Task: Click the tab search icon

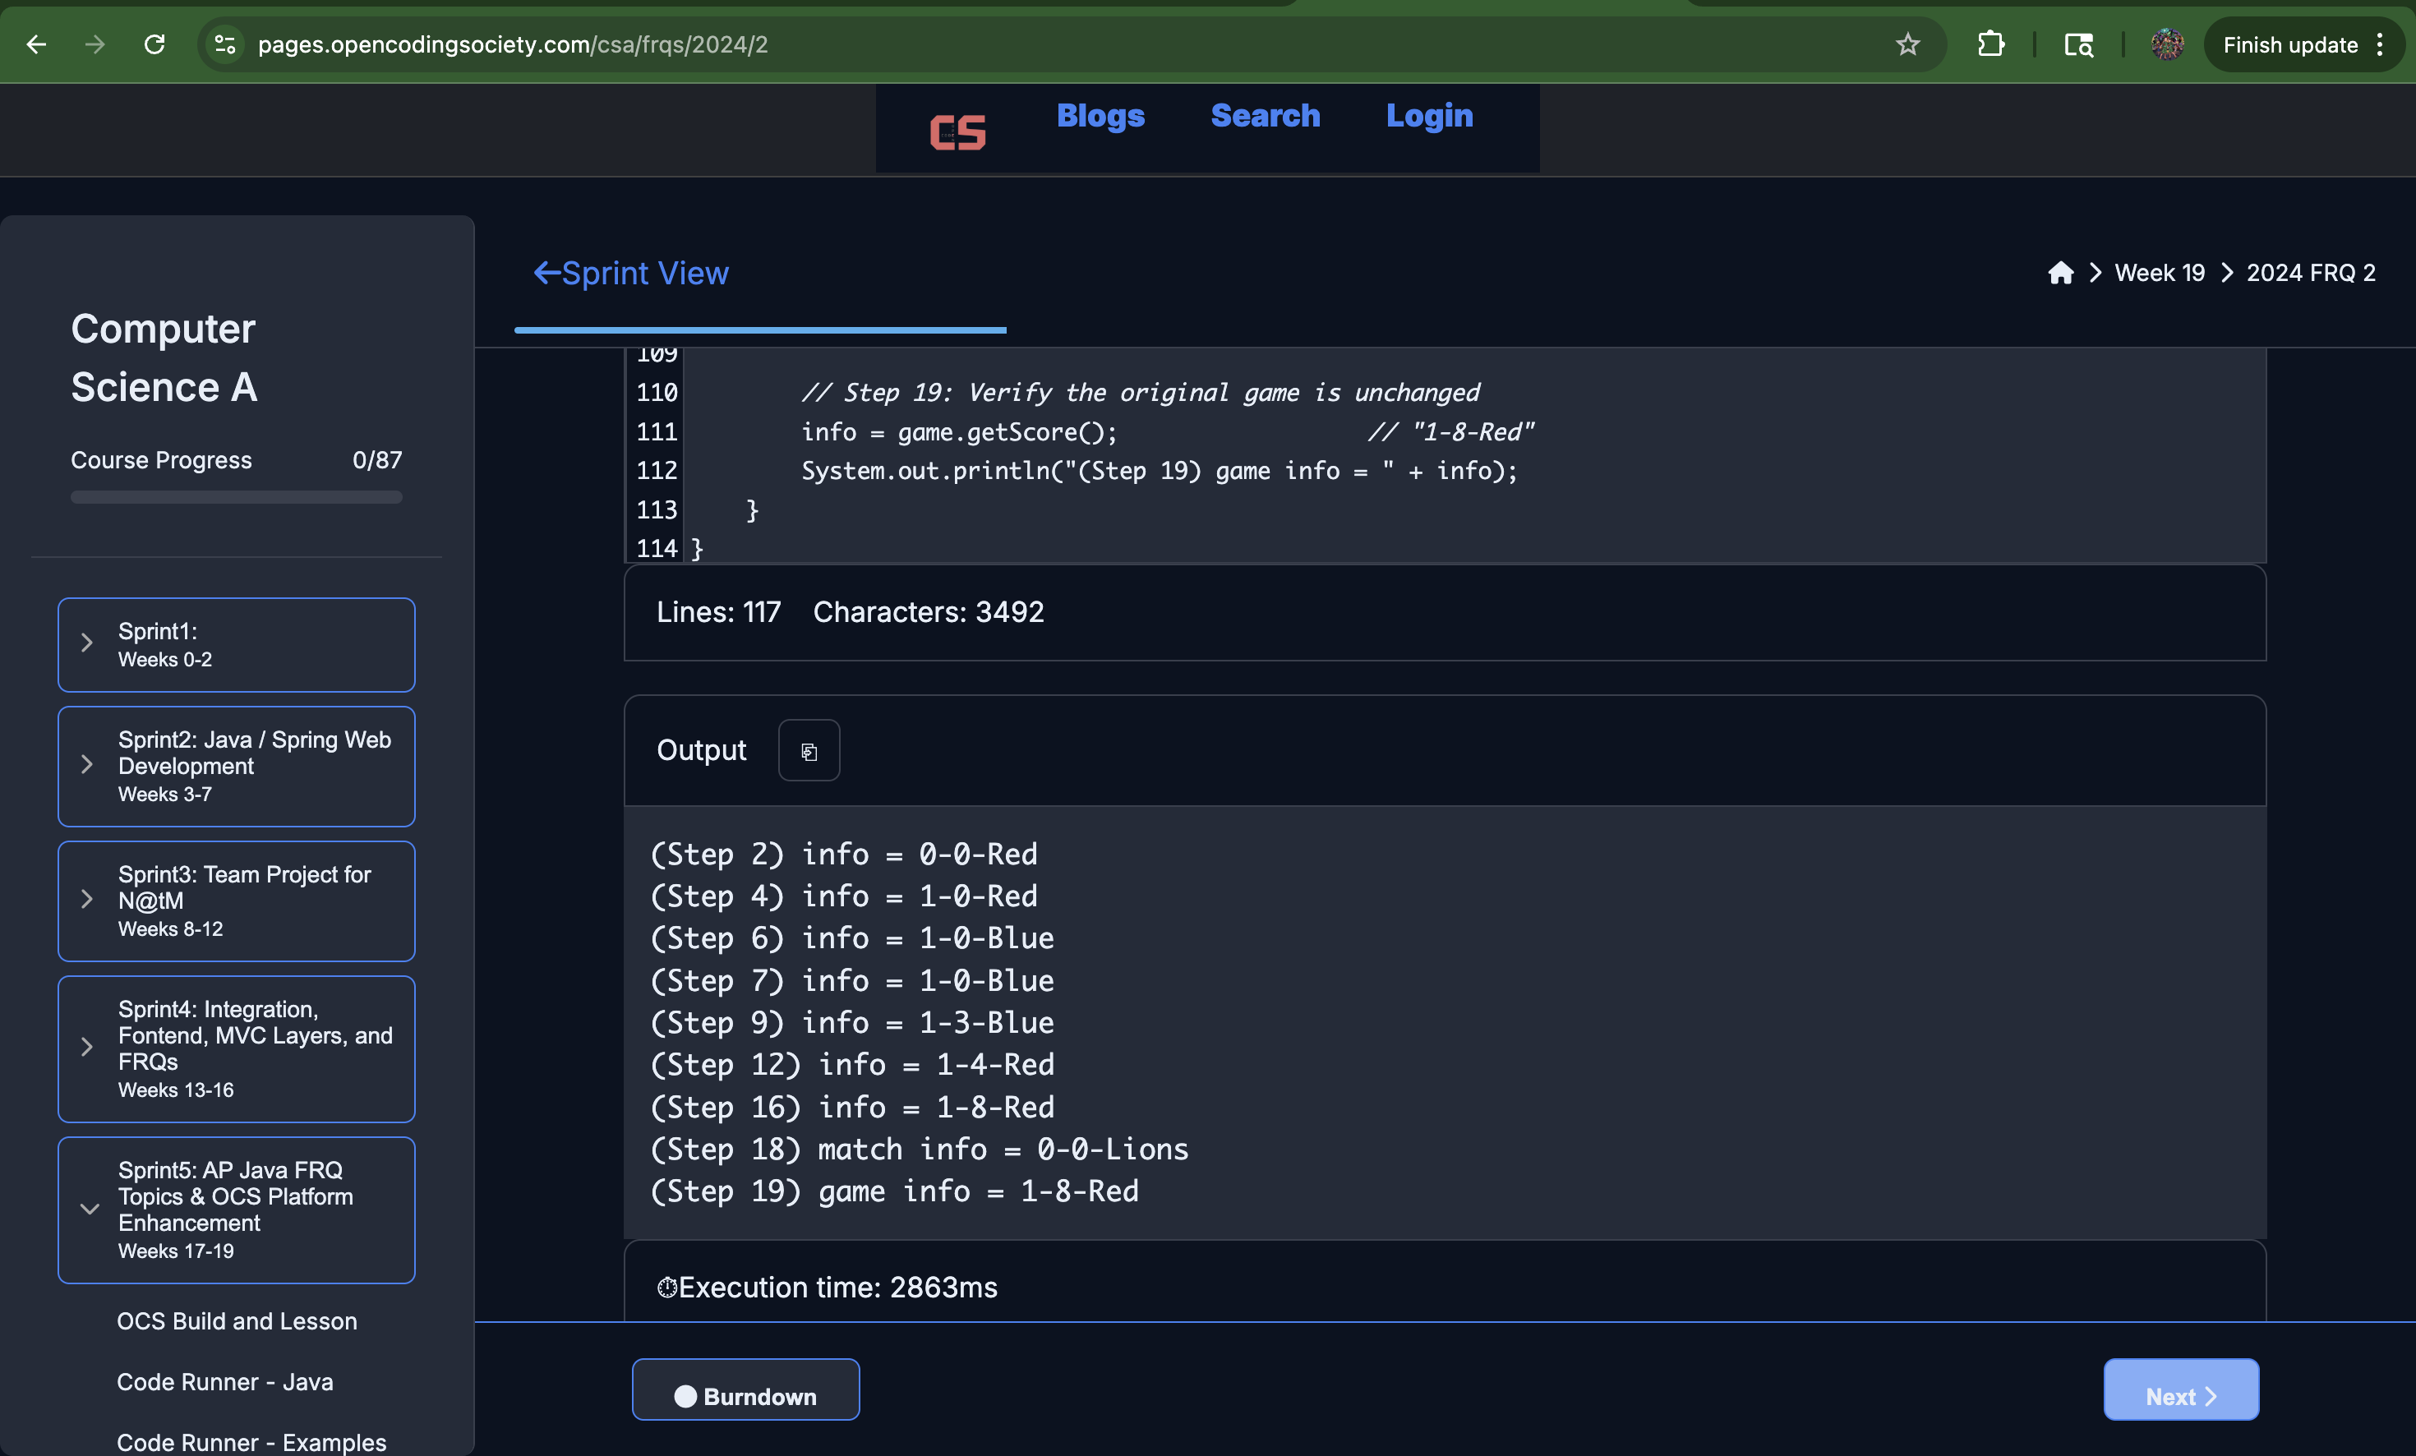Action: 2077,44
